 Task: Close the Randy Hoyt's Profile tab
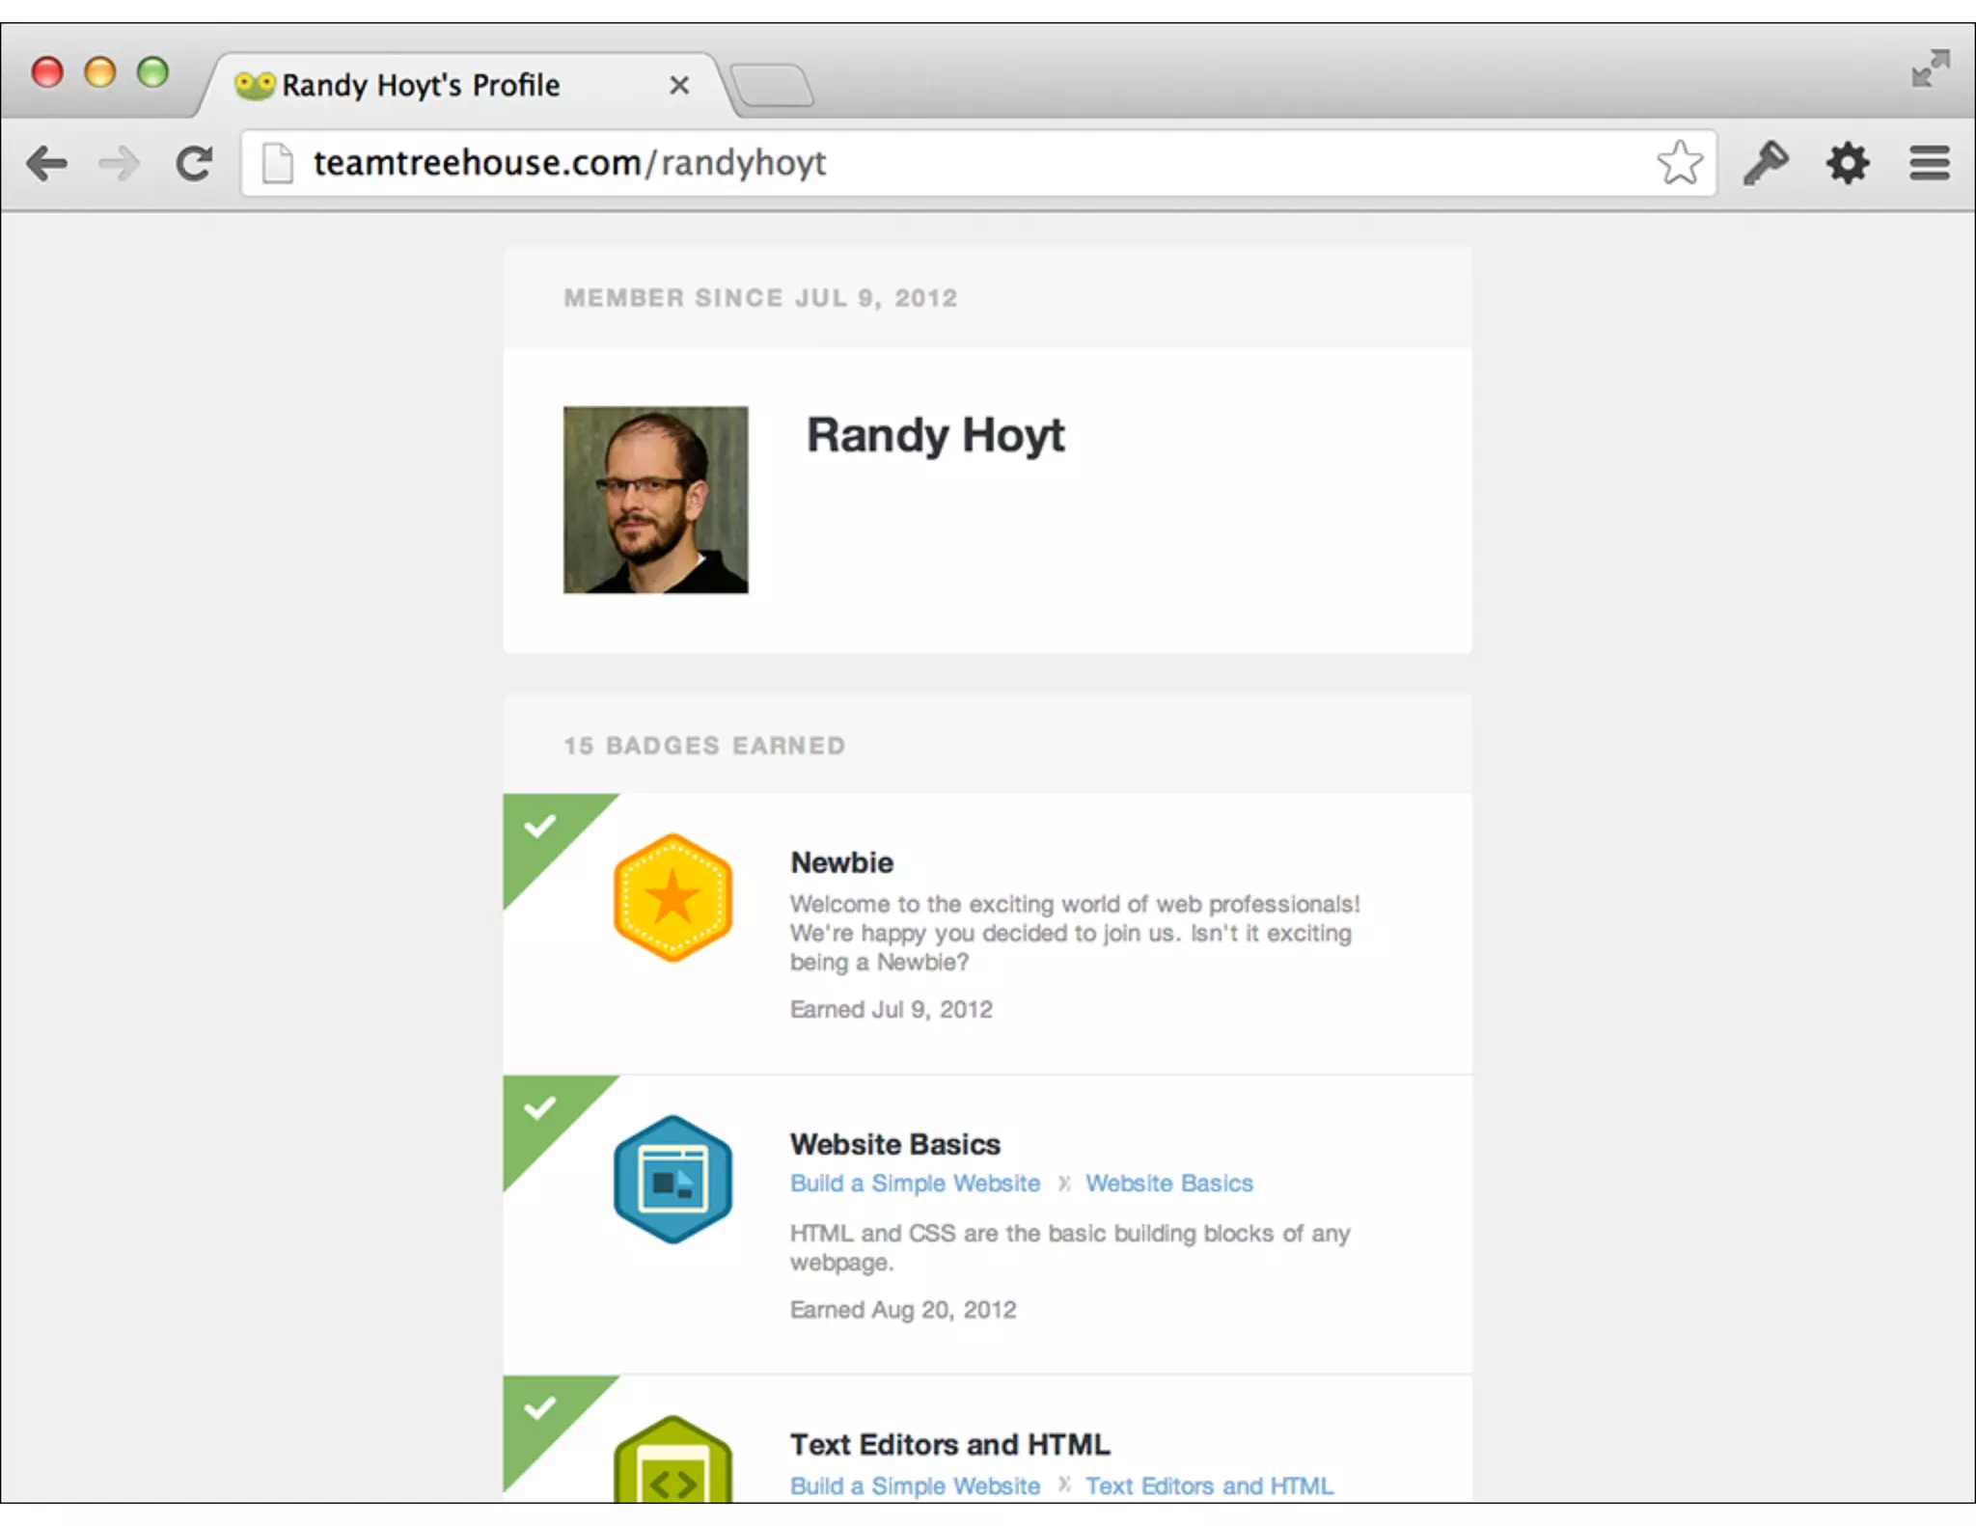click(x=679, y=86)
